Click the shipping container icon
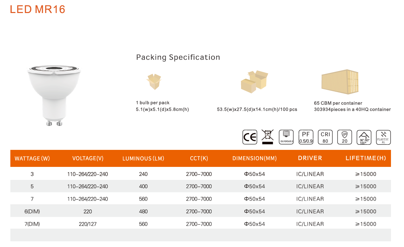This screenshot has width=404, height=247. coord(340,82)
